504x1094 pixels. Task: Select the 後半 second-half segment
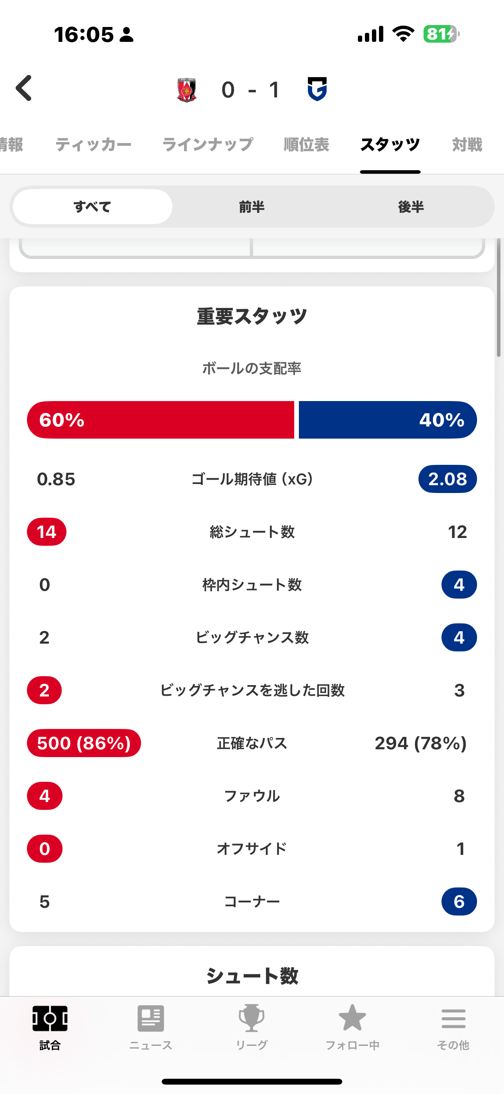[x=411, y=207]
